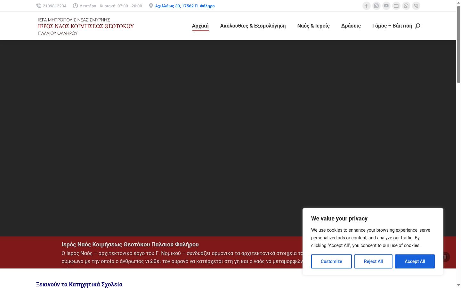Click the Viber phone icon
Screen dimensions: 461x288
[x=416, y=6]
